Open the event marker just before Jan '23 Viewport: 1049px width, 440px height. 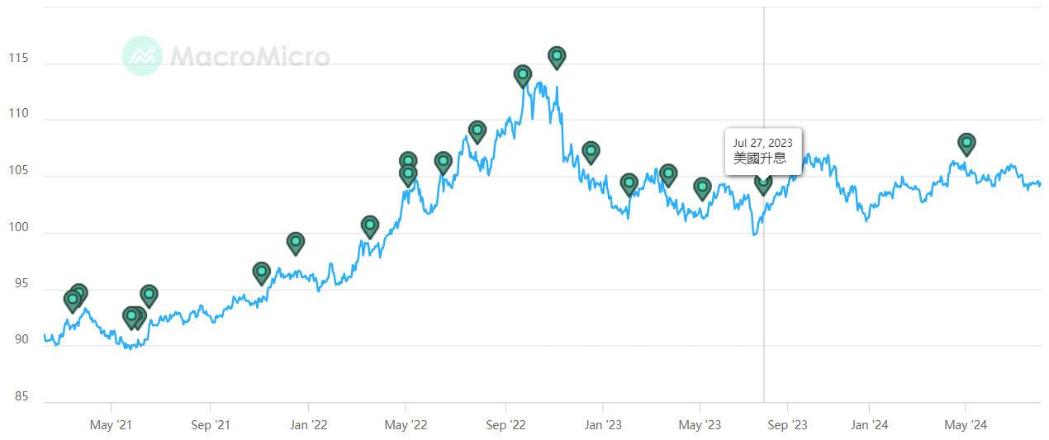[x=591, y=151]
